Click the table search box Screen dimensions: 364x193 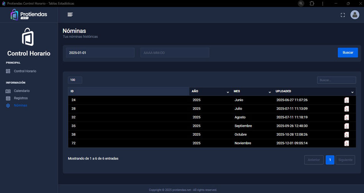click(336, 80)
